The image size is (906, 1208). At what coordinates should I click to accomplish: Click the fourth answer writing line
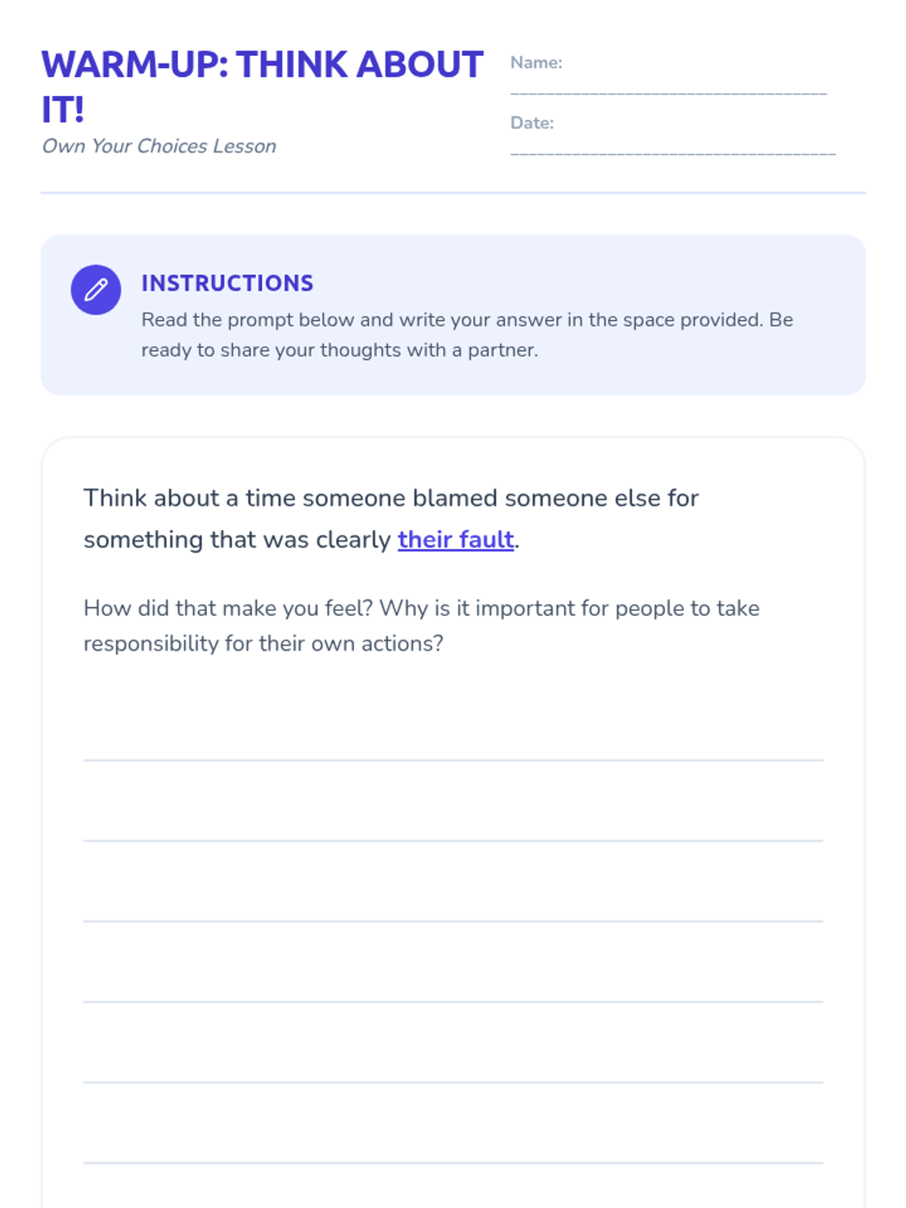pyautogui.click(x=453, y=1001)
